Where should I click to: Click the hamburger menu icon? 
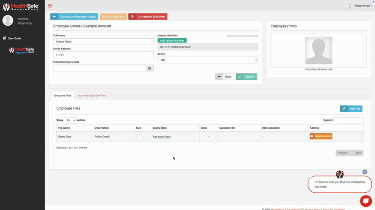click(x=50, y=6)
